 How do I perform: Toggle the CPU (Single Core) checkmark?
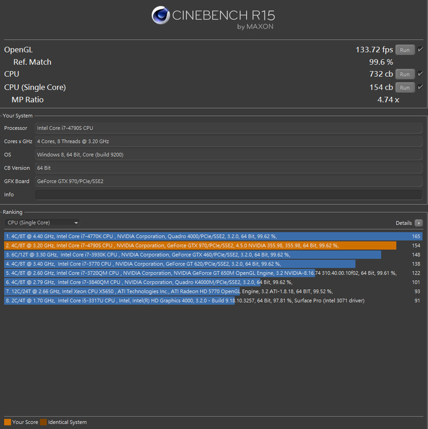pos(420,88)
